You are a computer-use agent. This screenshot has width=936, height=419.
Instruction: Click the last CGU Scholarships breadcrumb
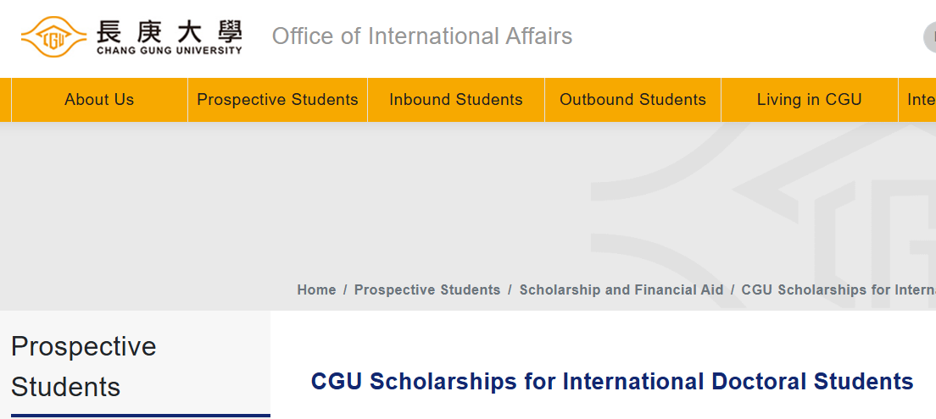[x=838, y=289]
